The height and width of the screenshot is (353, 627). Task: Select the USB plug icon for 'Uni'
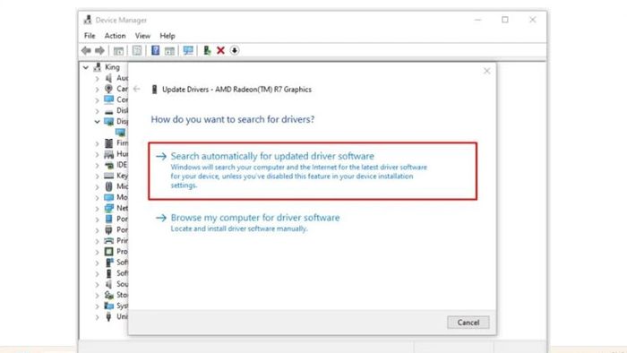pyautogui.click(x=108, y=316)
